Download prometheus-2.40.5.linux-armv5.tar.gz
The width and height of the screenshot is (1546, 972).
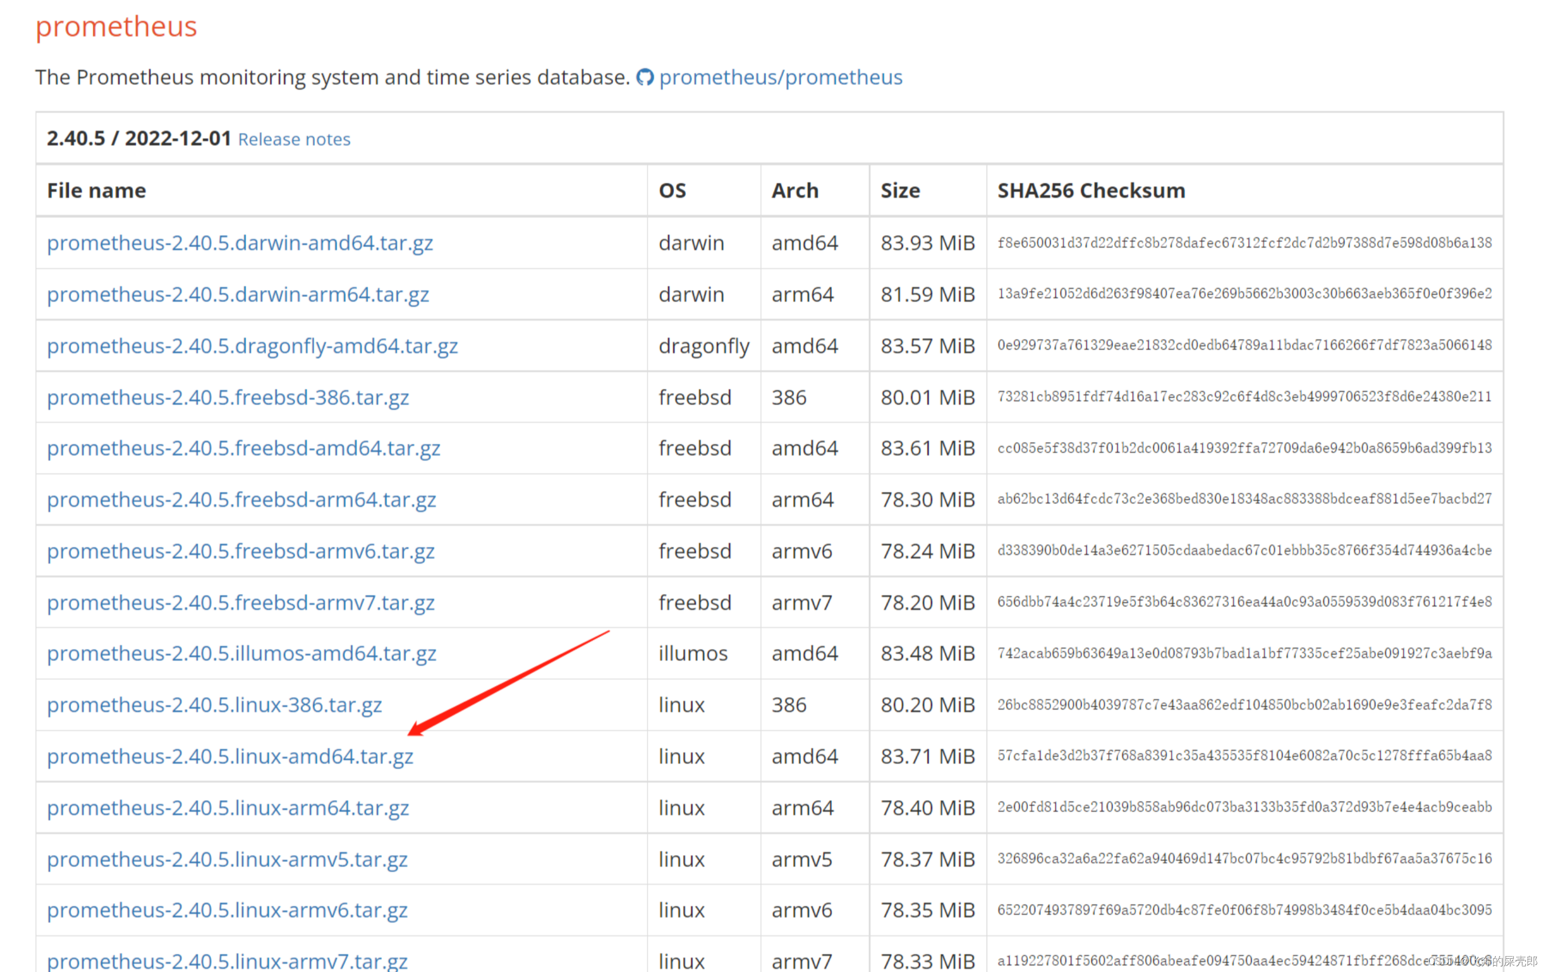227,858
